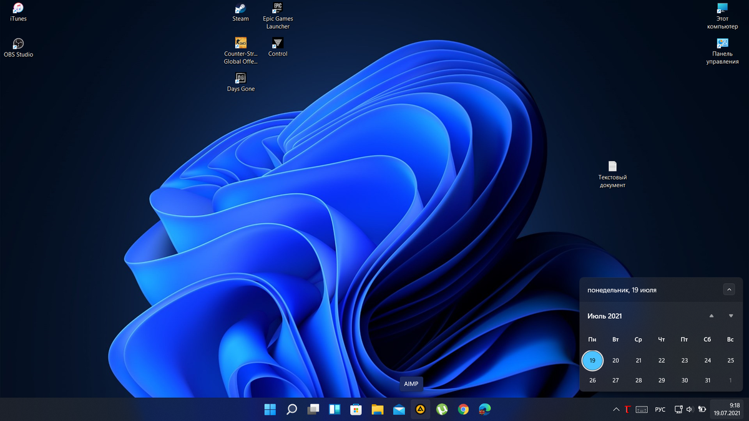Open the iTunes desktop shortcut
Viewport: 749px width, 421px height.
pyautogui.click(x=18, y=12)
